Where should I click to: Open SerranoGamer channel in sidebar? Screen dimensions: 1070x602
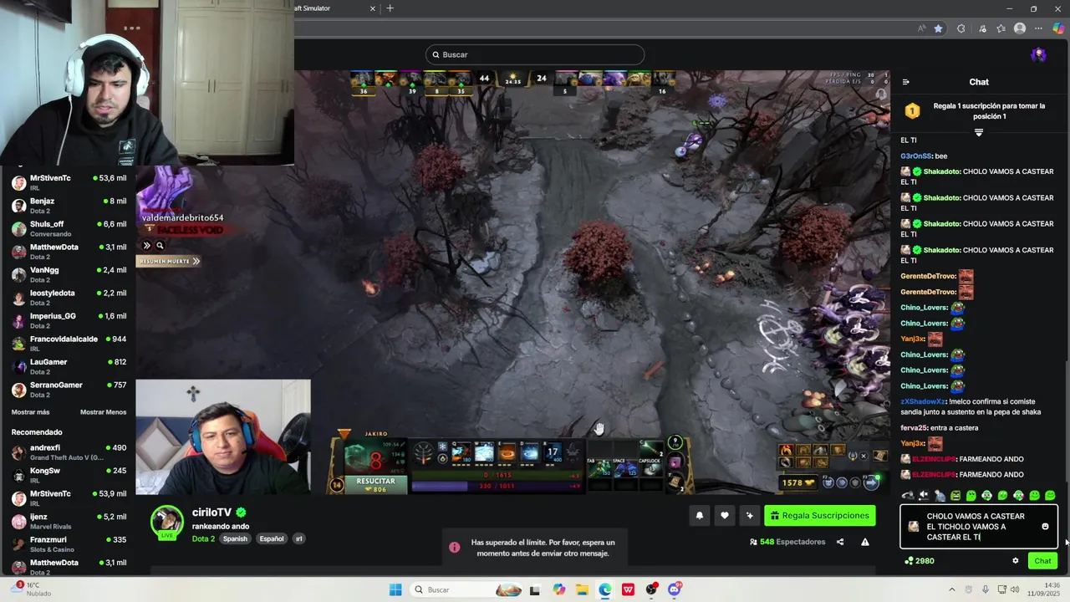[69, 389]
